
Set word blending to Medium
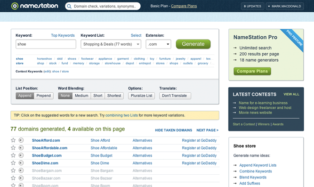coord(81,96)
